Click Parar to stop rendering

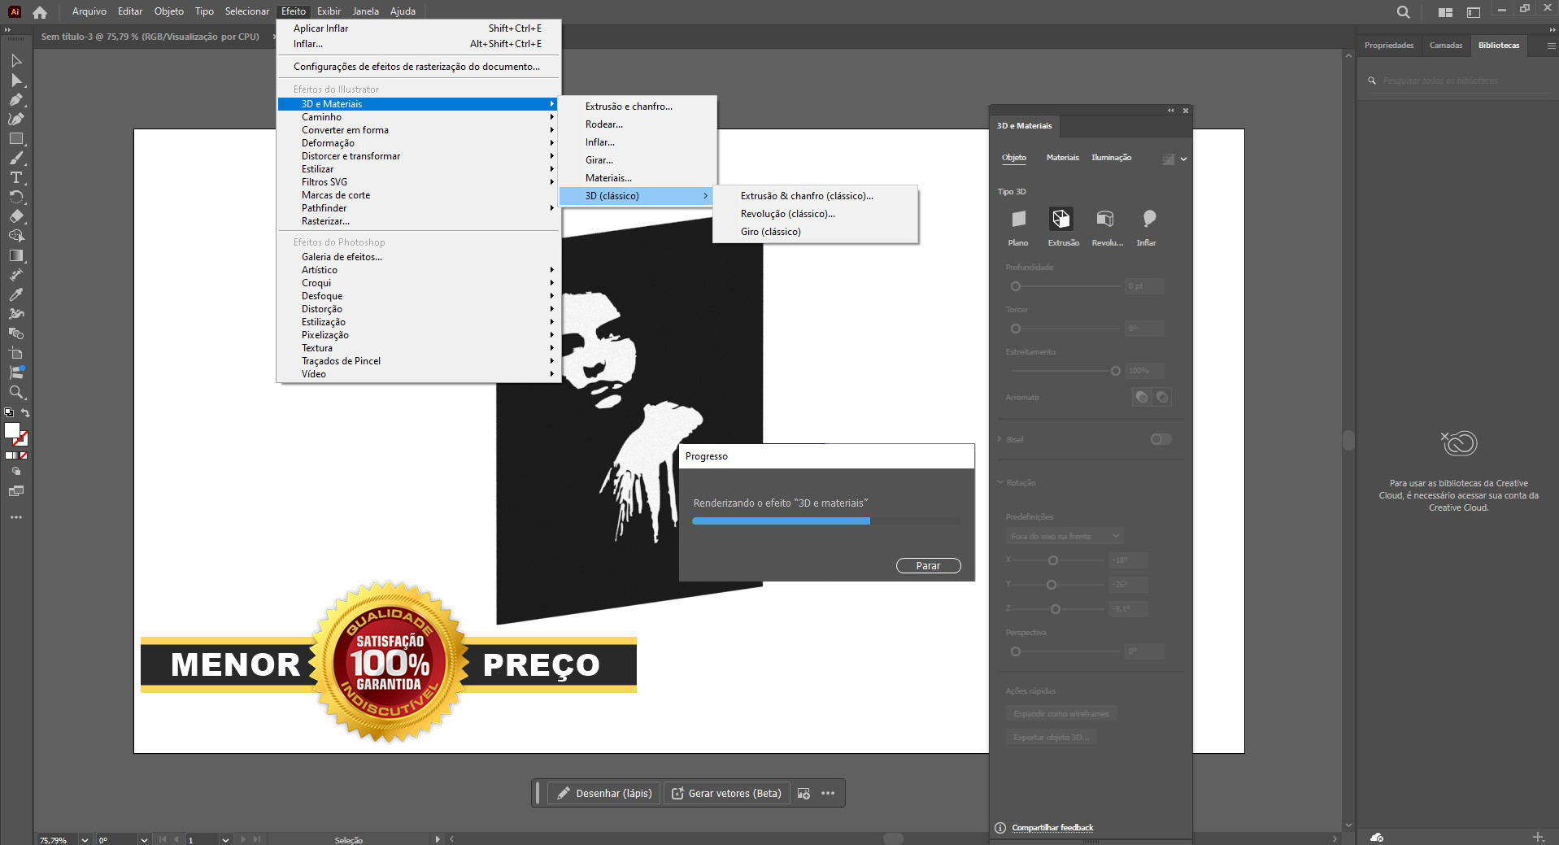point(928,566)
